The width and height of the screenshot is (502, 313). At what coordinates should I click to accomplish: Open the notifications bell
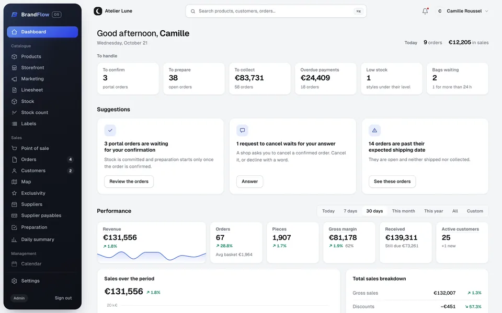425,11
